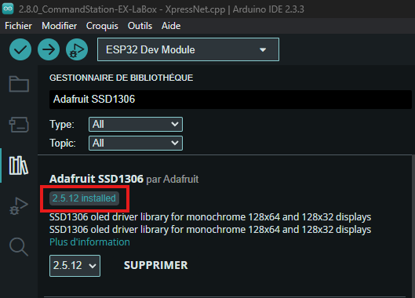
Task: Open the ESP32 Dev Module board selector
Action: (188, 49)
